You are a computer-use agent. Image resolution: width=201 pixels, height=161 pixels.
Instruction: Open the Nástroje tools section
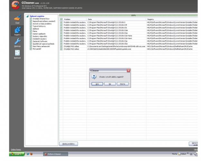point(17,43)
